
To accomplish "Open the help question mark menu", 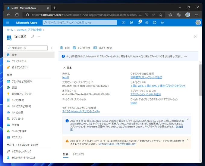I will click(155, 23).
